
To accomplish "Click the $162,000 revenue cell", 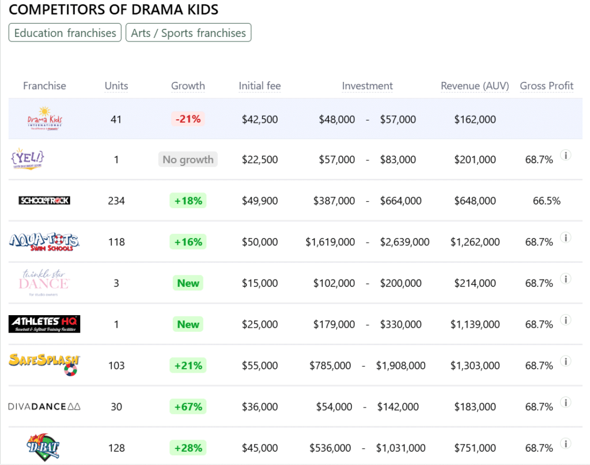I will (475, 119).
